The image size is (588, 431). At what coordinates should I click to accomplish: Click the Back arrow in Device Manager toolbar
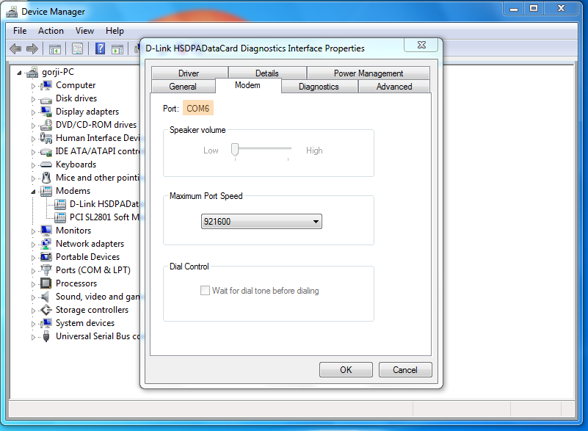click(x=15, y=48)
